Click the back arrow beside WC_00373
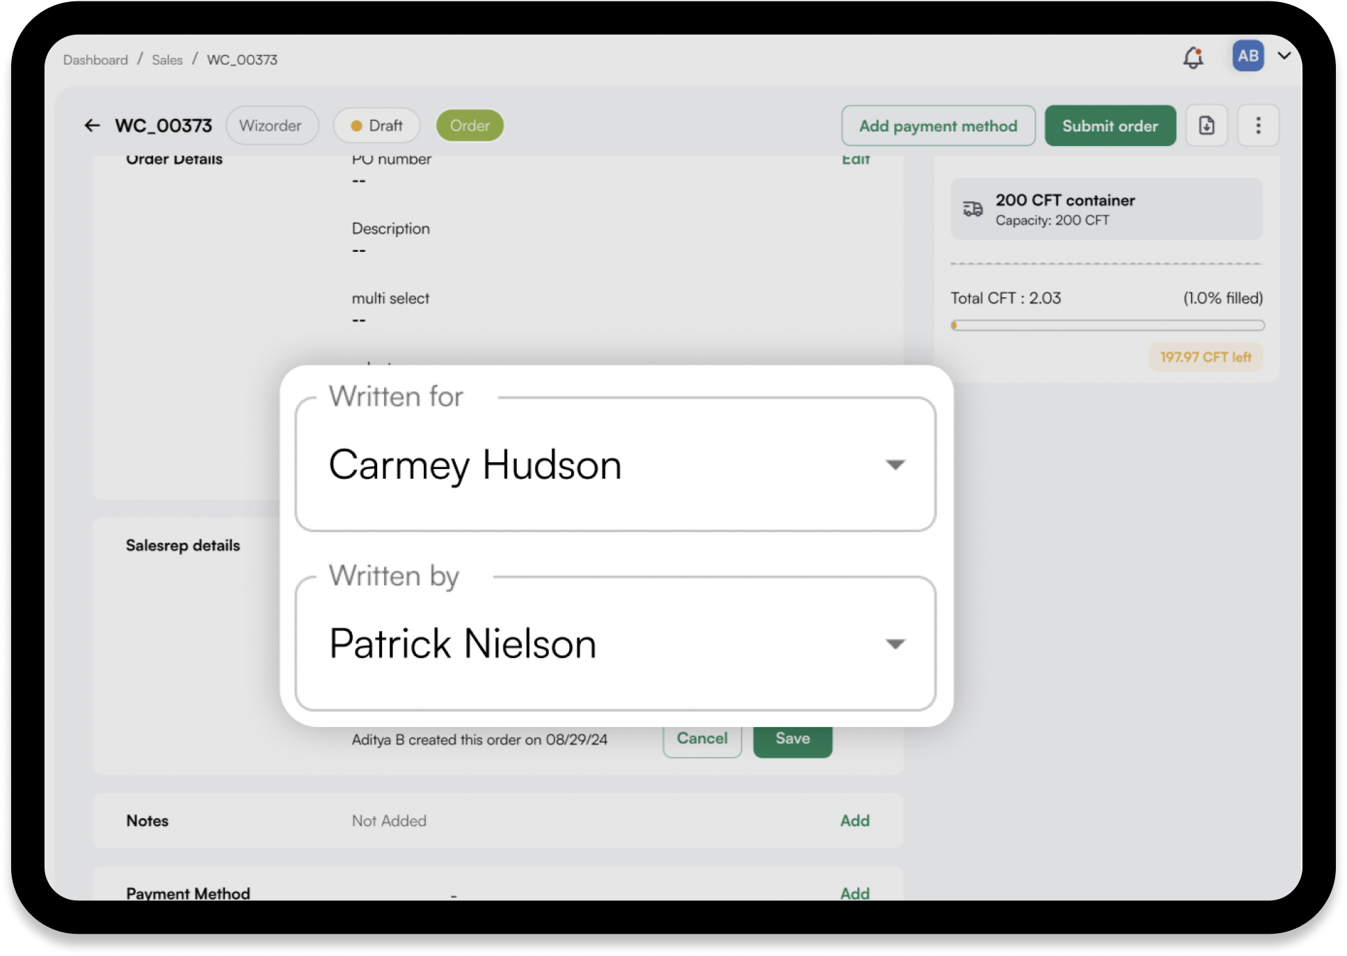This screenshot has width=1347, height=956. coord(92,125)
